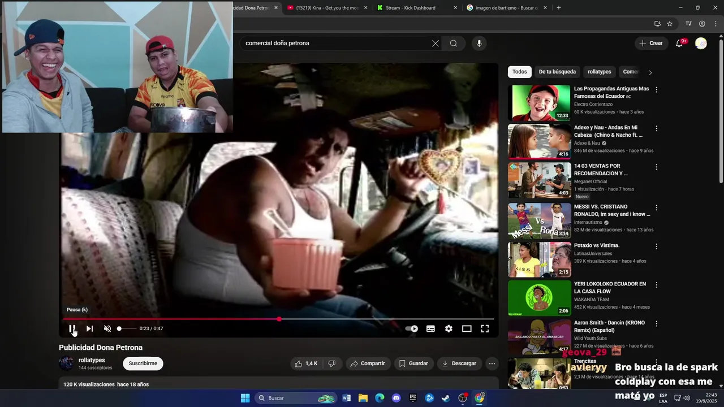Screen dimensions: 724x407
Task: Open a new browser tab
Action: click(559, 8)
